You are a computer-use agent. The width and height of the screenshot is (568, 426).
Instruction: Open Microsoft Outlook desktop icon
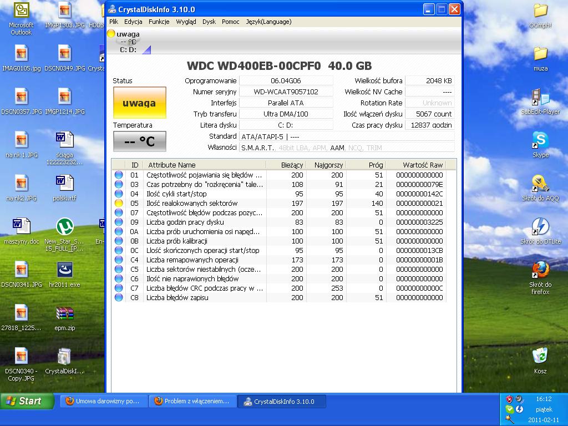click(x=21, y=19)
